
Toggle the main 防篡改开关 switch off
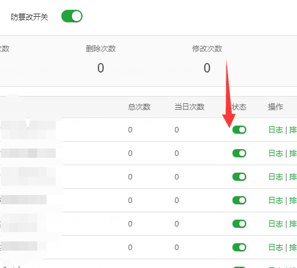point(72,16)
